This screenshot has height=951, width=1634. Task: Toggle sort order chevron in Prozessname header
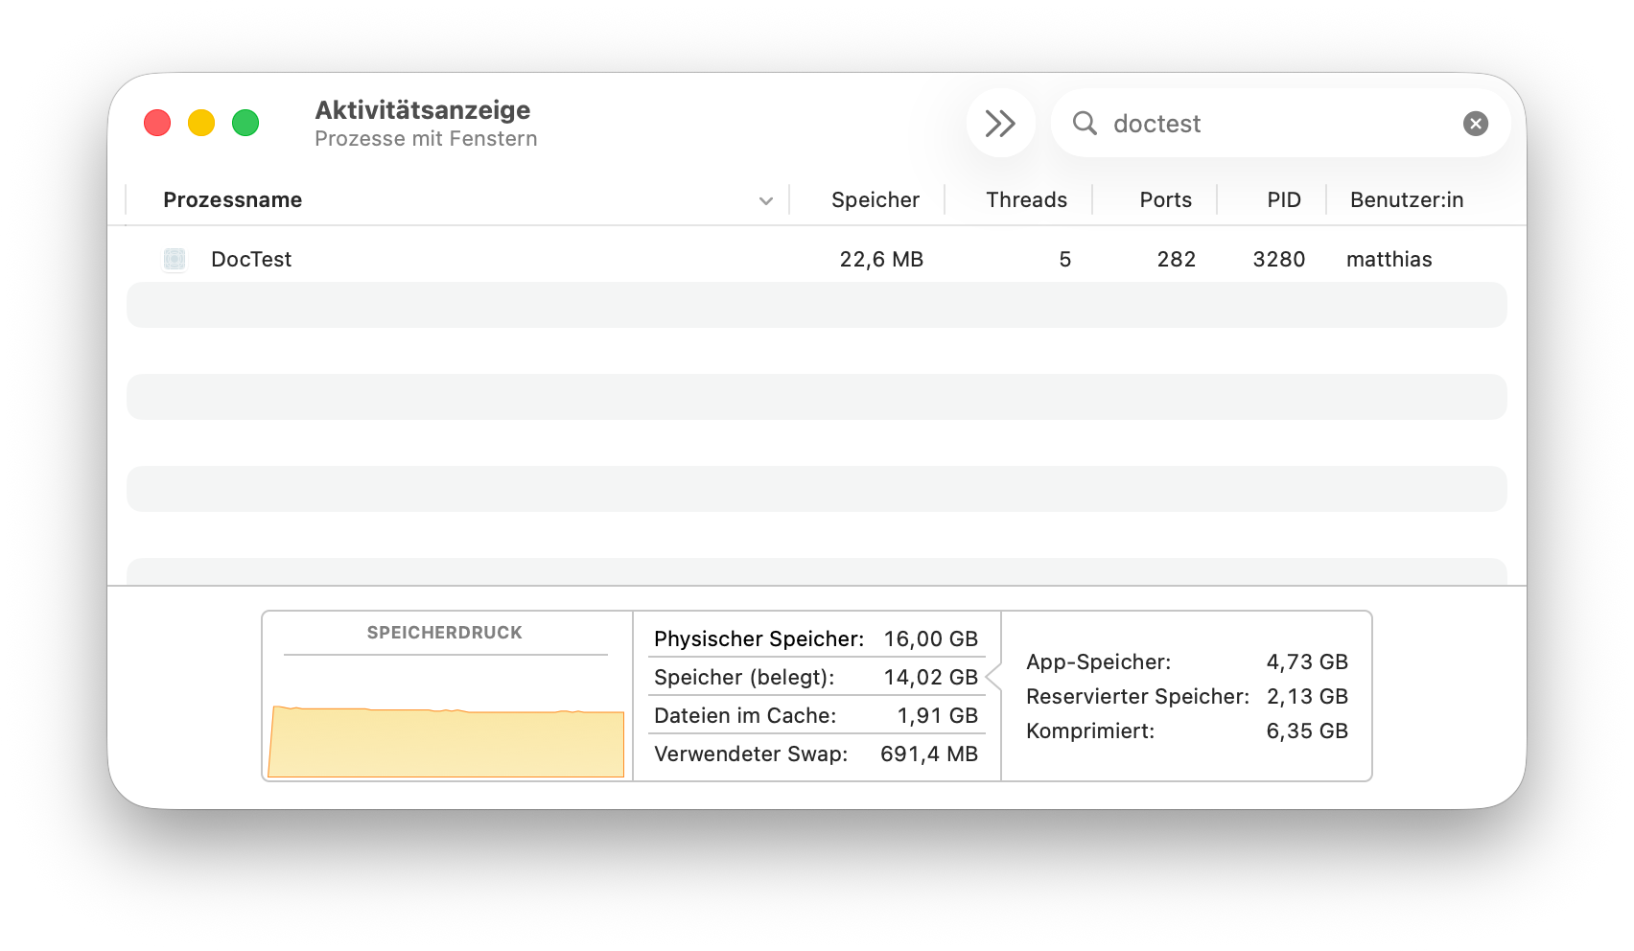765,200
